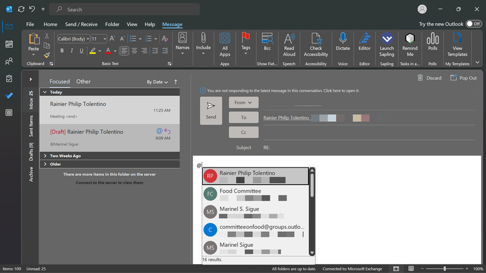Image resolution: width=486 pixels, height=273 pixels.
Task: Select Marinel S. Sigue from mention suggestions
Action: point(255,212)
